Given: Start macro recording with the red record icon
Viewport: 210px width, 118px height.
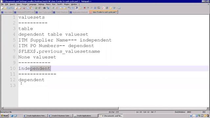Looking at the screenshot, I should click(85, 8).
